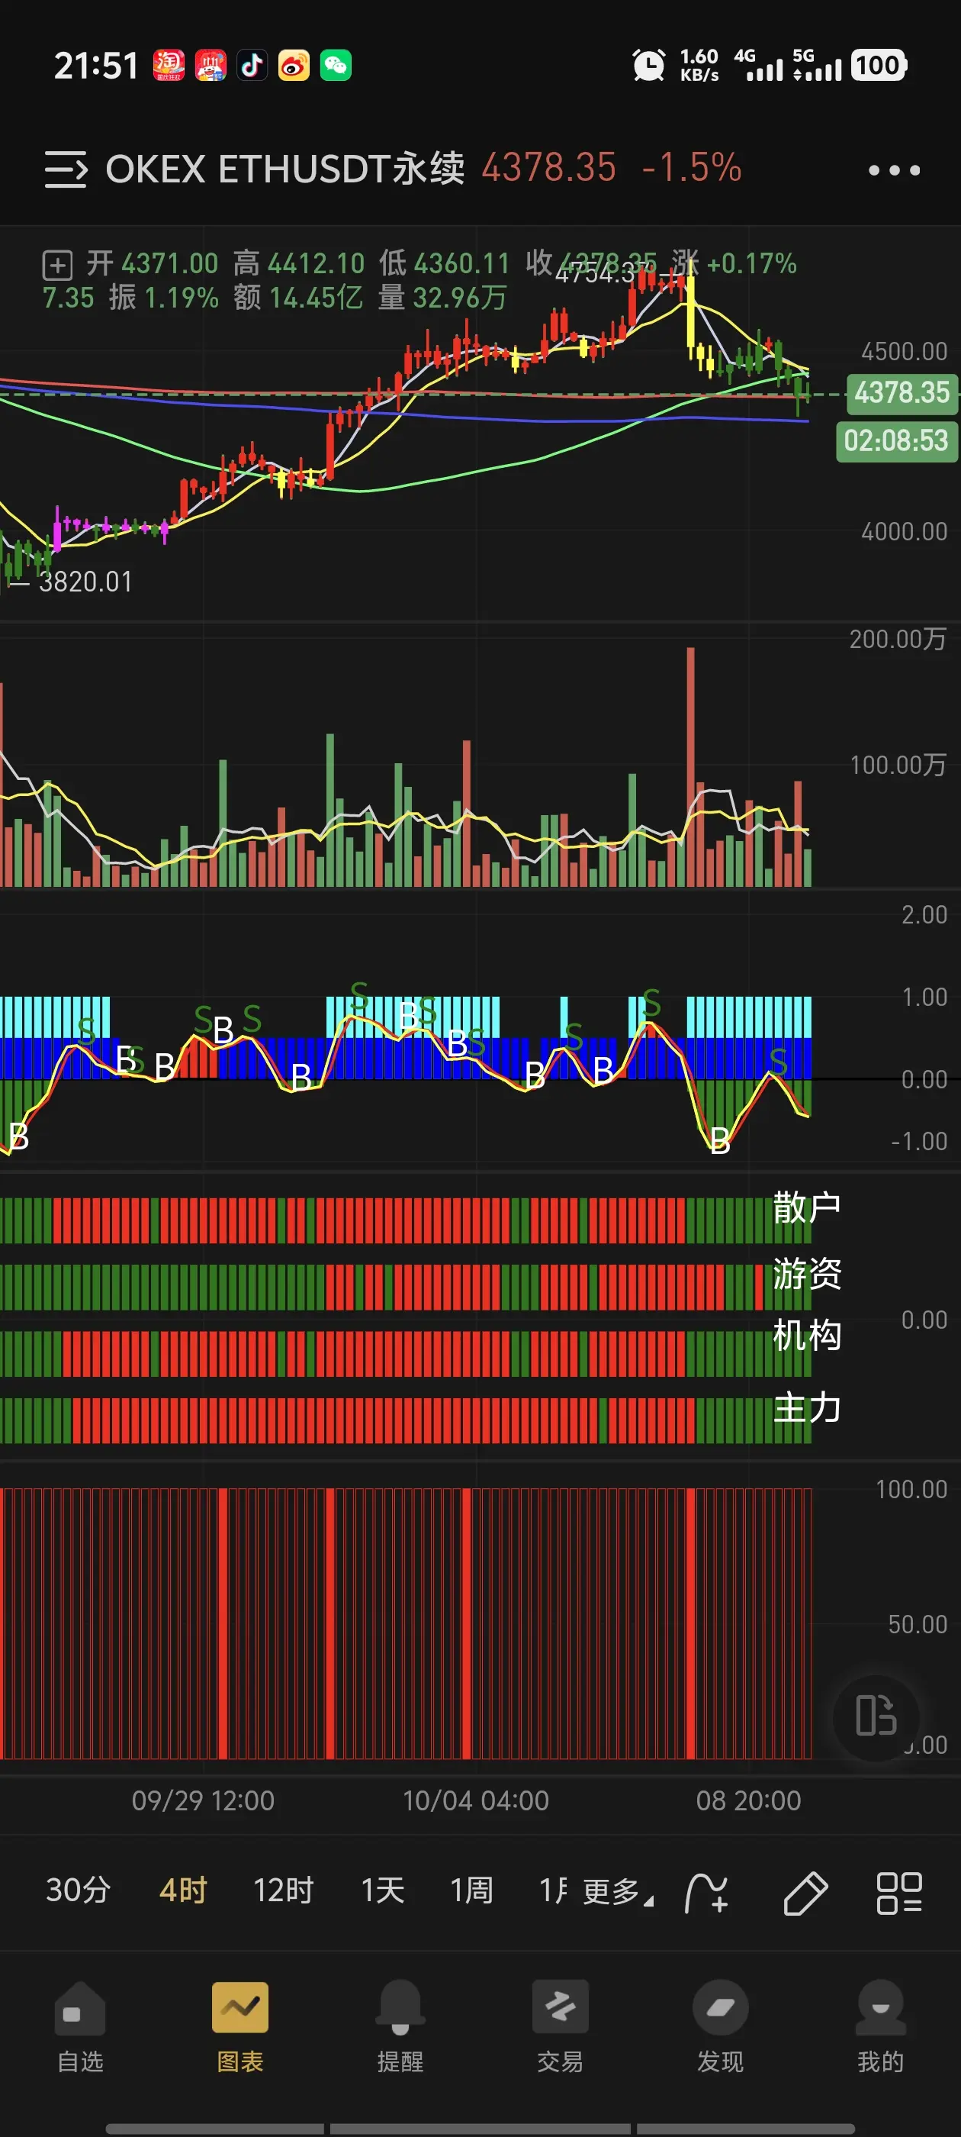Go to the 自选 watchlist tab

[80, 2026]
